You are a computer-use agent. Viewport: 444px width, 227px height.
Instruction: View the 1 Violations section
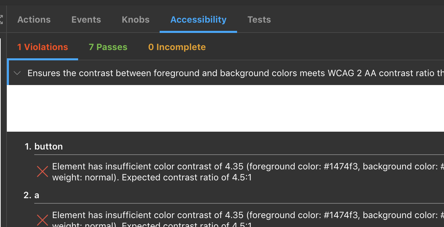(42, 47)
